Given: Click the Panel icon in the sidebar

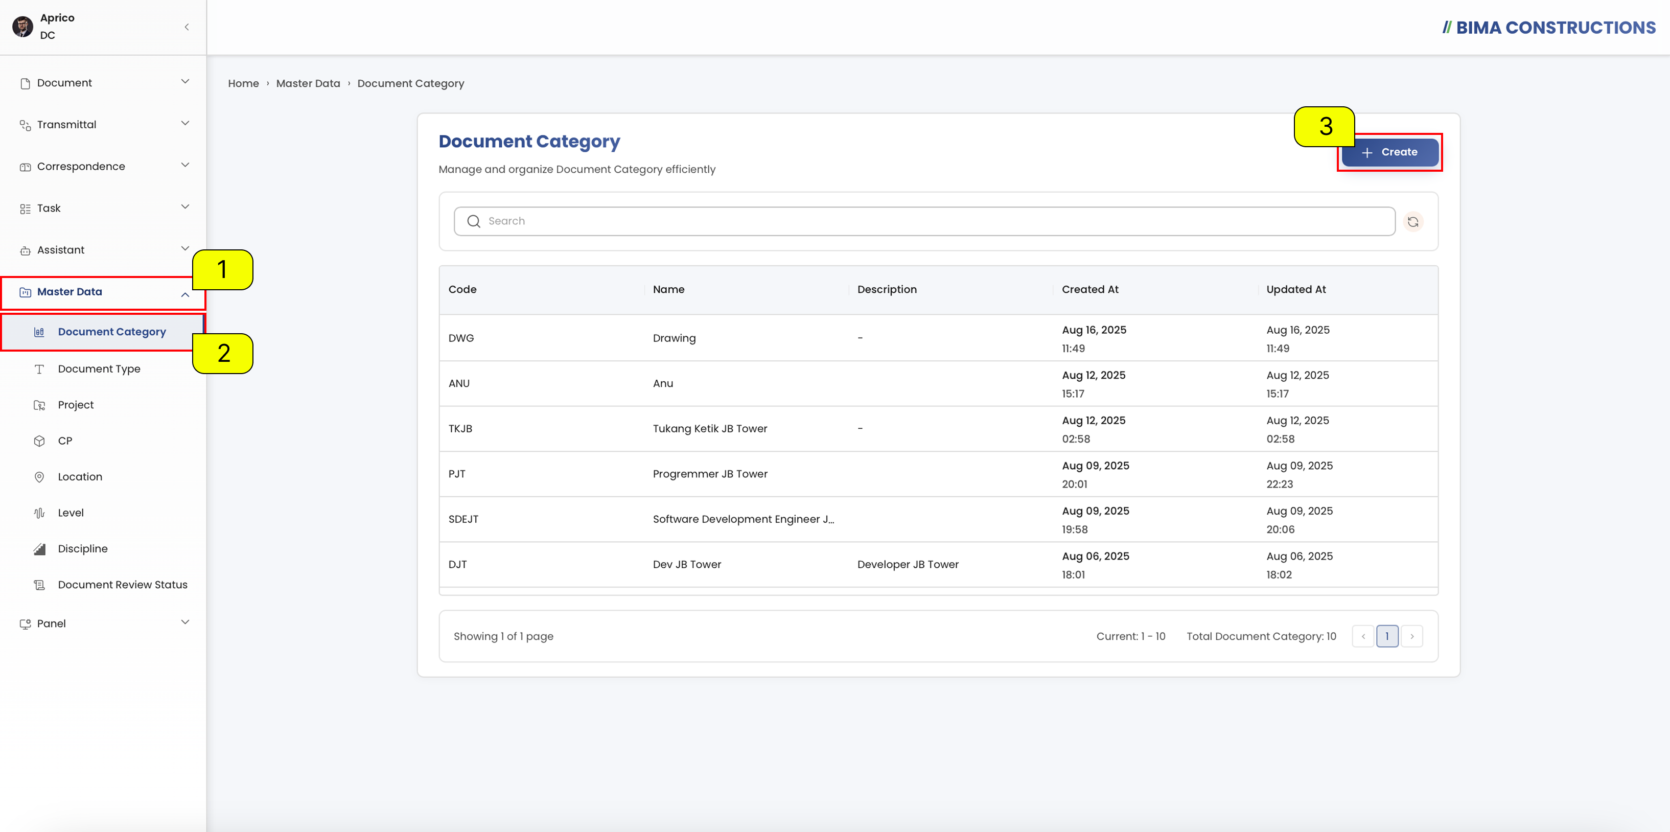Looking at the screenshot, I should point(25,624).
